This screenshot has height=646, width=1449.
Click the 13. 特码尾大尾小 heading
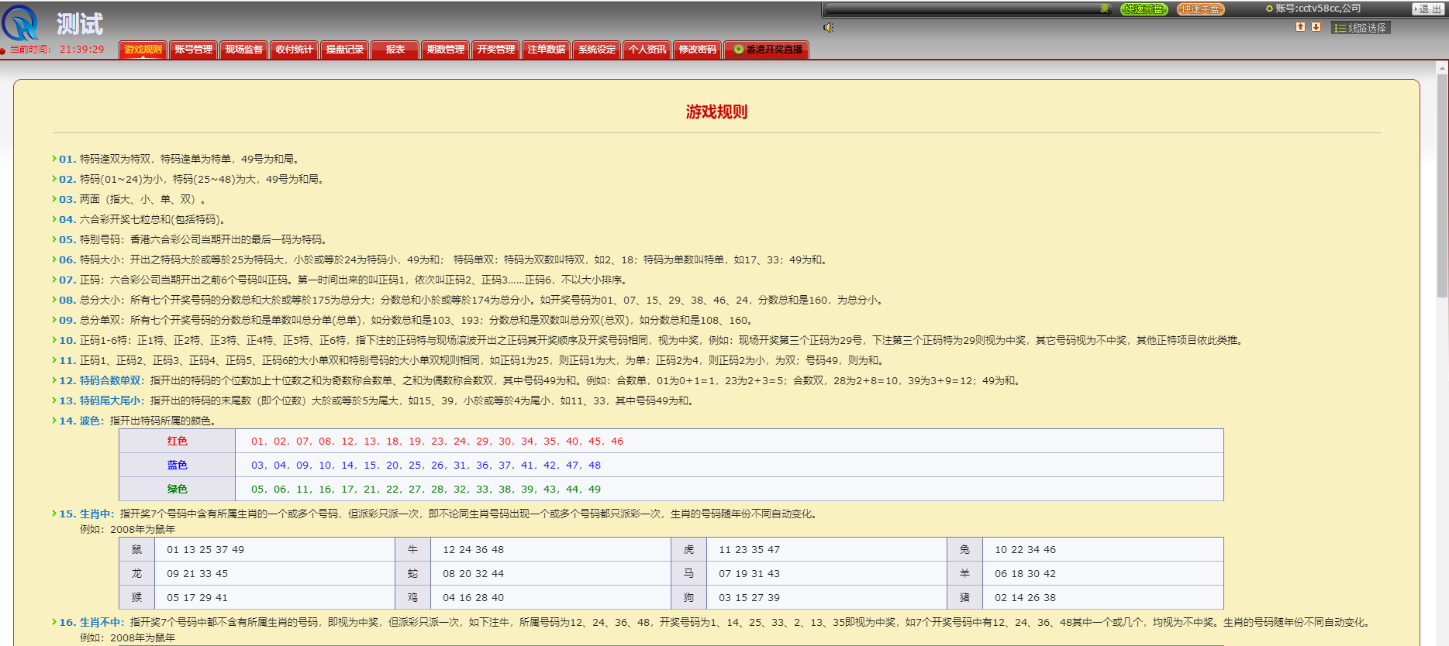point(102,400)
